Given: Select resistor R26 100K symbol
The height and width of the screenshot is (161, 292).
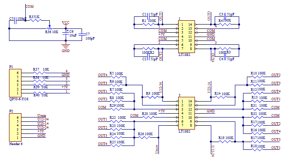Looking at the screenshot, I should pyautogui.click(x=144, y=137).
